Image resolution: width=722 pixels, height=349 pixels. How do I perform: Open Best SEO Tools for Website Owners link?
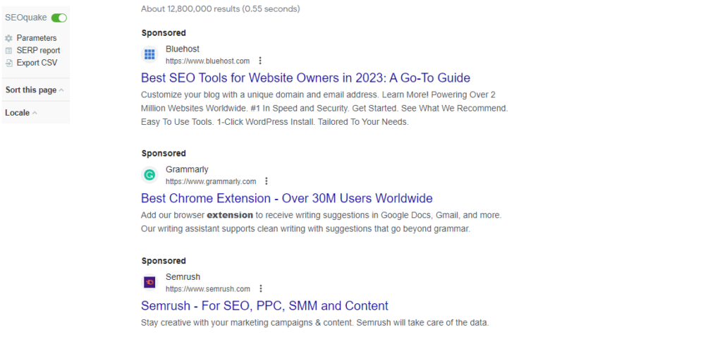(x=305, y=78)
